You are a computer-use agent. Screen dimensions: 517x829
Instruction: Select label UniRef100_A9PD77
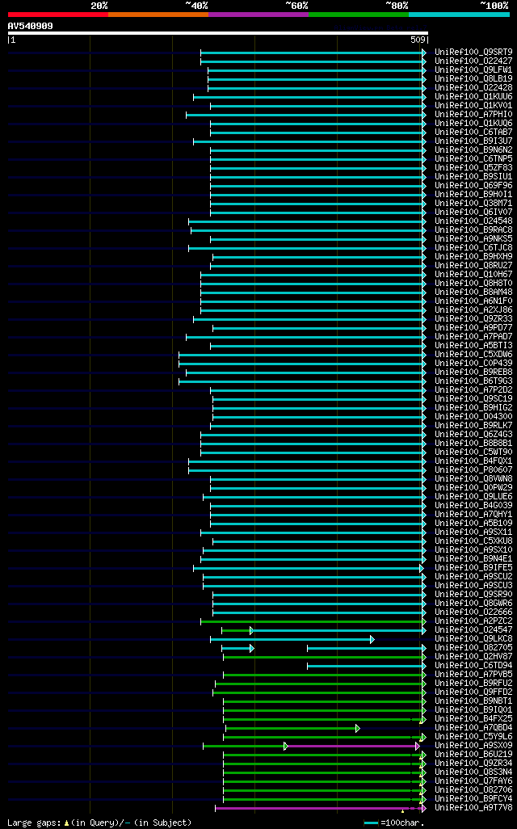473,328
